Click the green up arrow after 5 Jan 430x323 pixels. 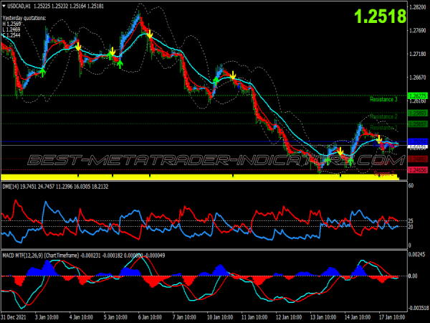point(120,65)
